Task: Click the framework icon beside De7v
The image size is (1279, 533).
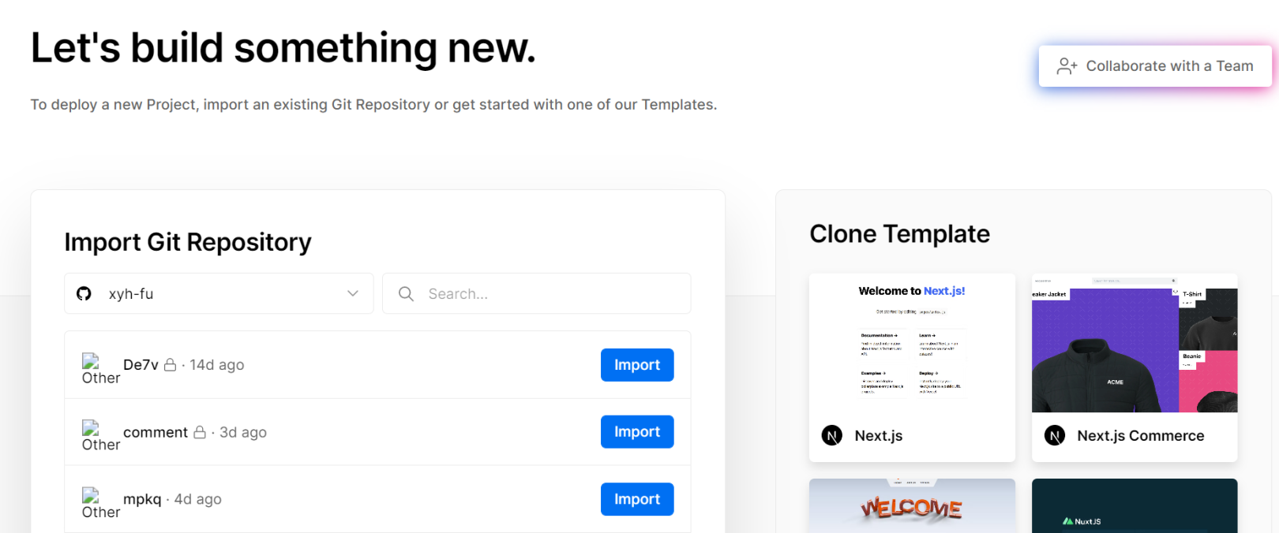Action: click(91, 362)
